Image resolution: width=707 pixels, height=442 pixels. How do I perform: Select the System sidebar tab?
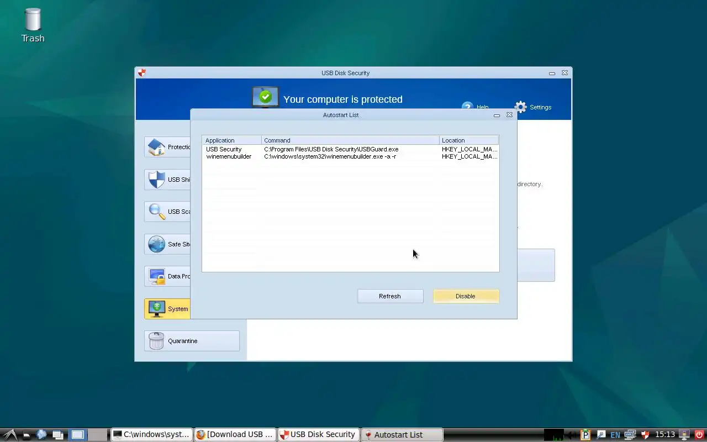click(x=167, y=309)
